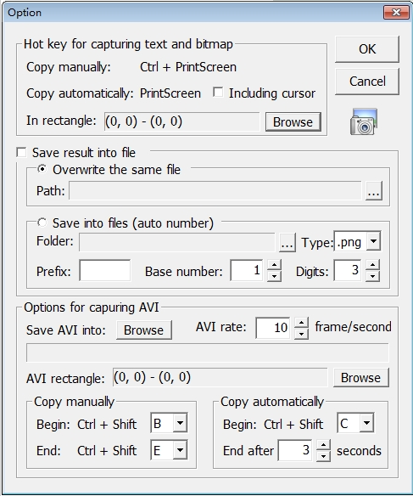413x496 pixels.
Task: Click the Folder ellipsis browse button
Action: point(287,243)
